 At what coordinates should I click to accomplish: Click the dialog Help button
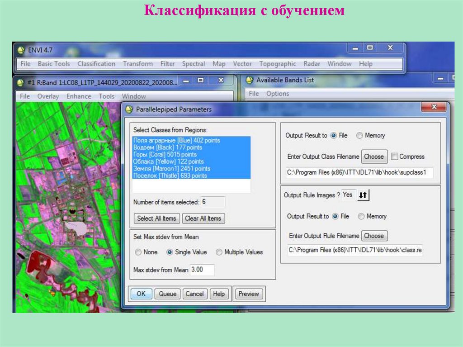pyautogui.click(x=219, y=294)
